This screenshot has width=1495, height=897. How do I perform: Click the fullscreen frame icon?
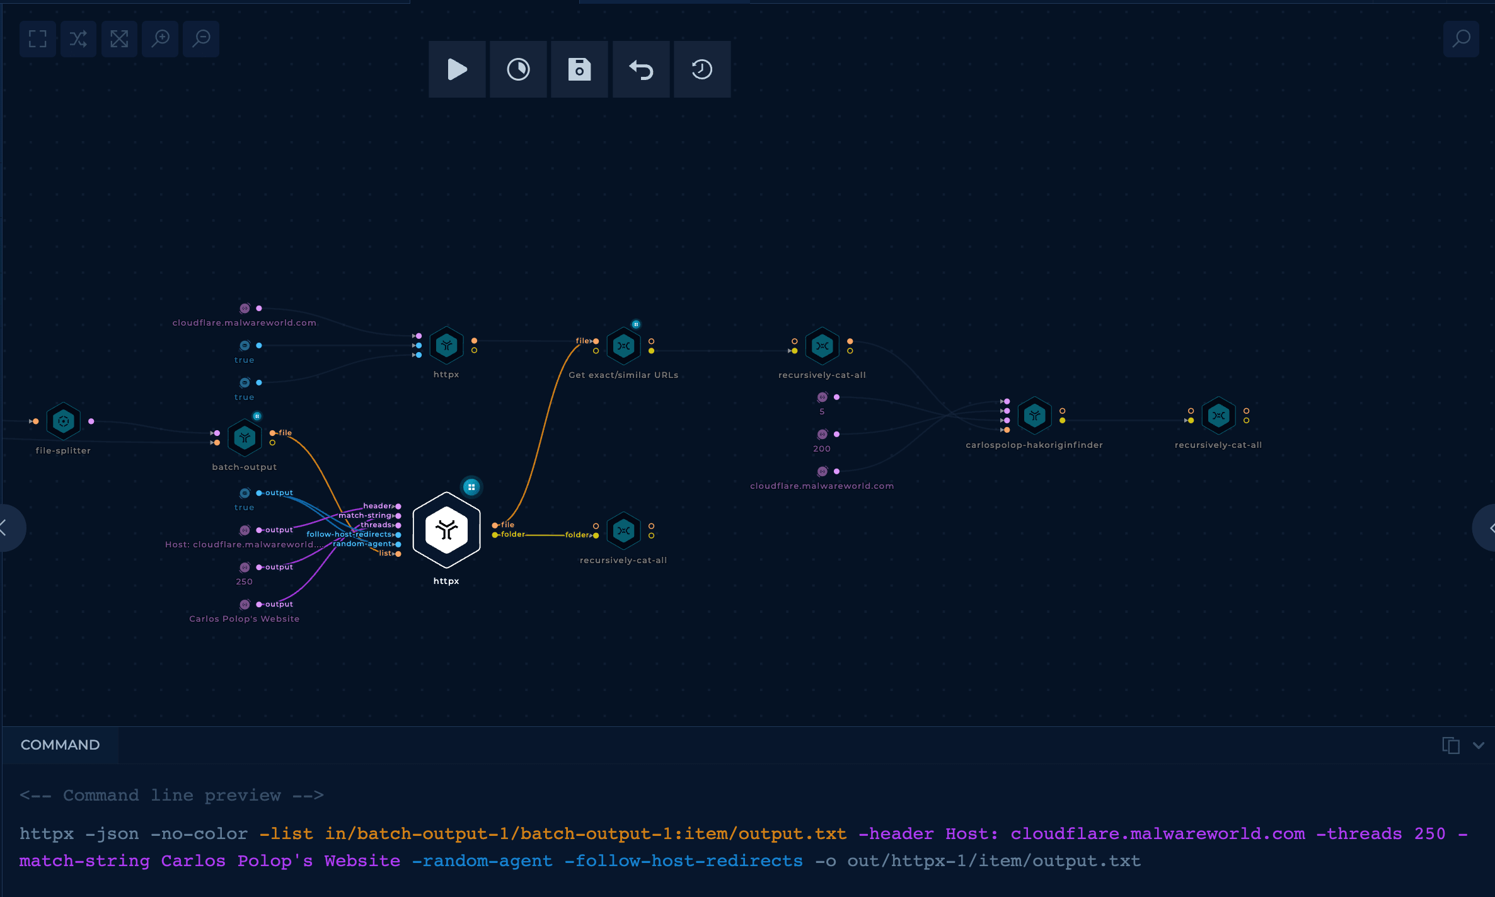tap(38, 39)
